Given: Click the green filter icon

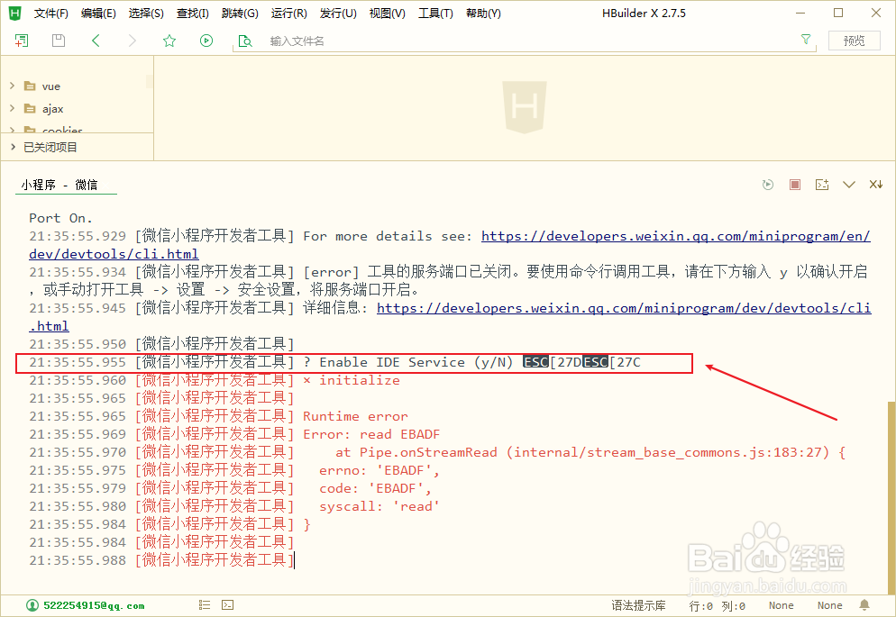Looking at the screenshot, I should (x=806, y=40).
